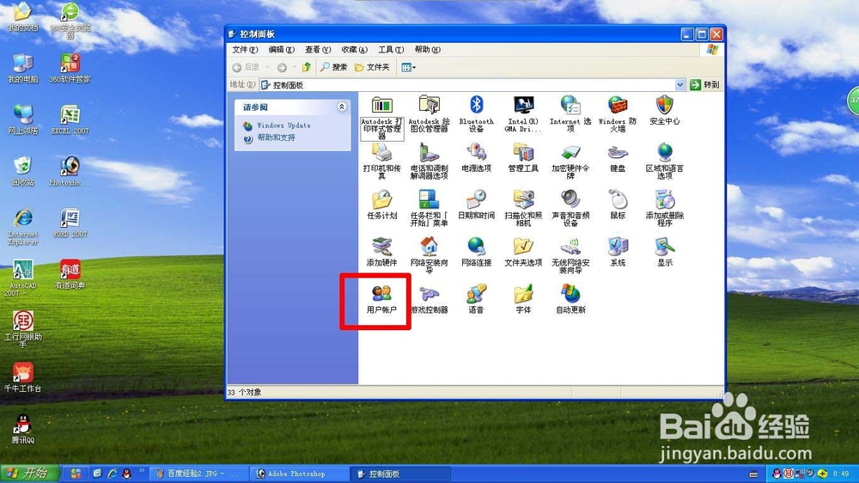Open the 无线网络安装向导 icon
859x483 pixels.
(570, 255)
